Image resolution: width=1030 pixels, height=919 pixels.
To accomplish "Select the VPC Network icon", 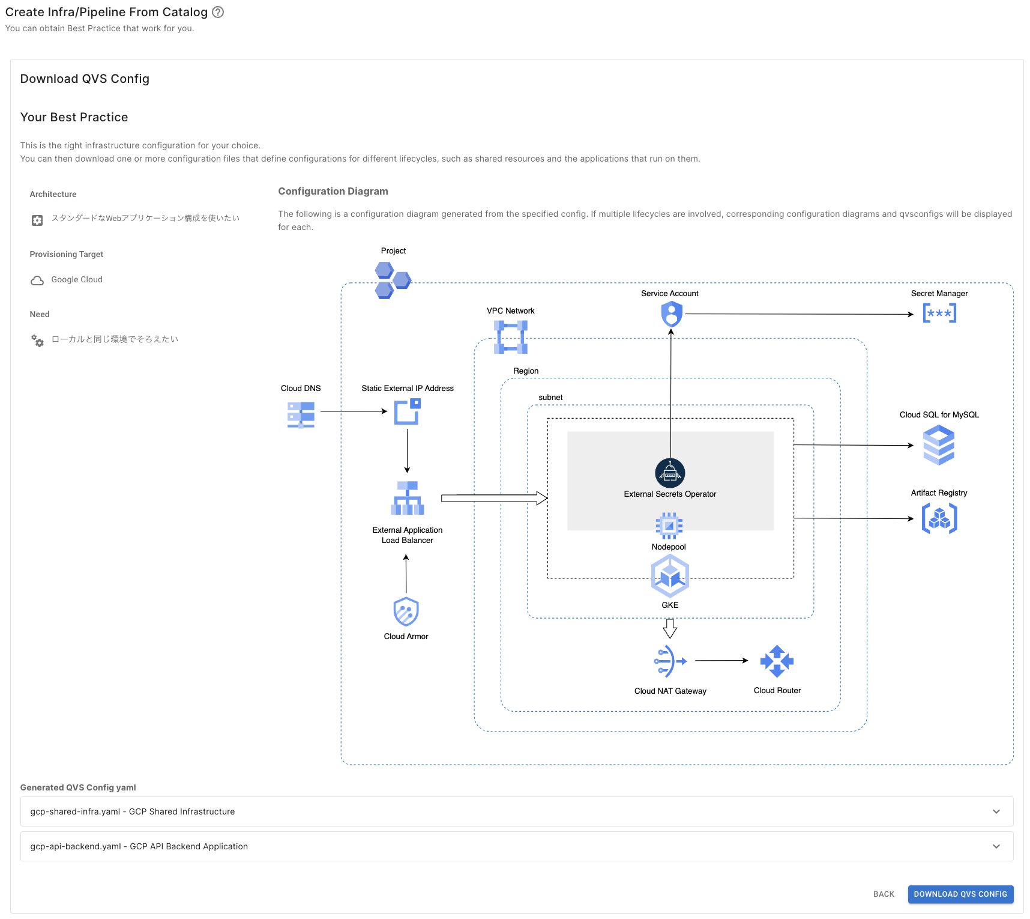I will click(x=510, y=336).
